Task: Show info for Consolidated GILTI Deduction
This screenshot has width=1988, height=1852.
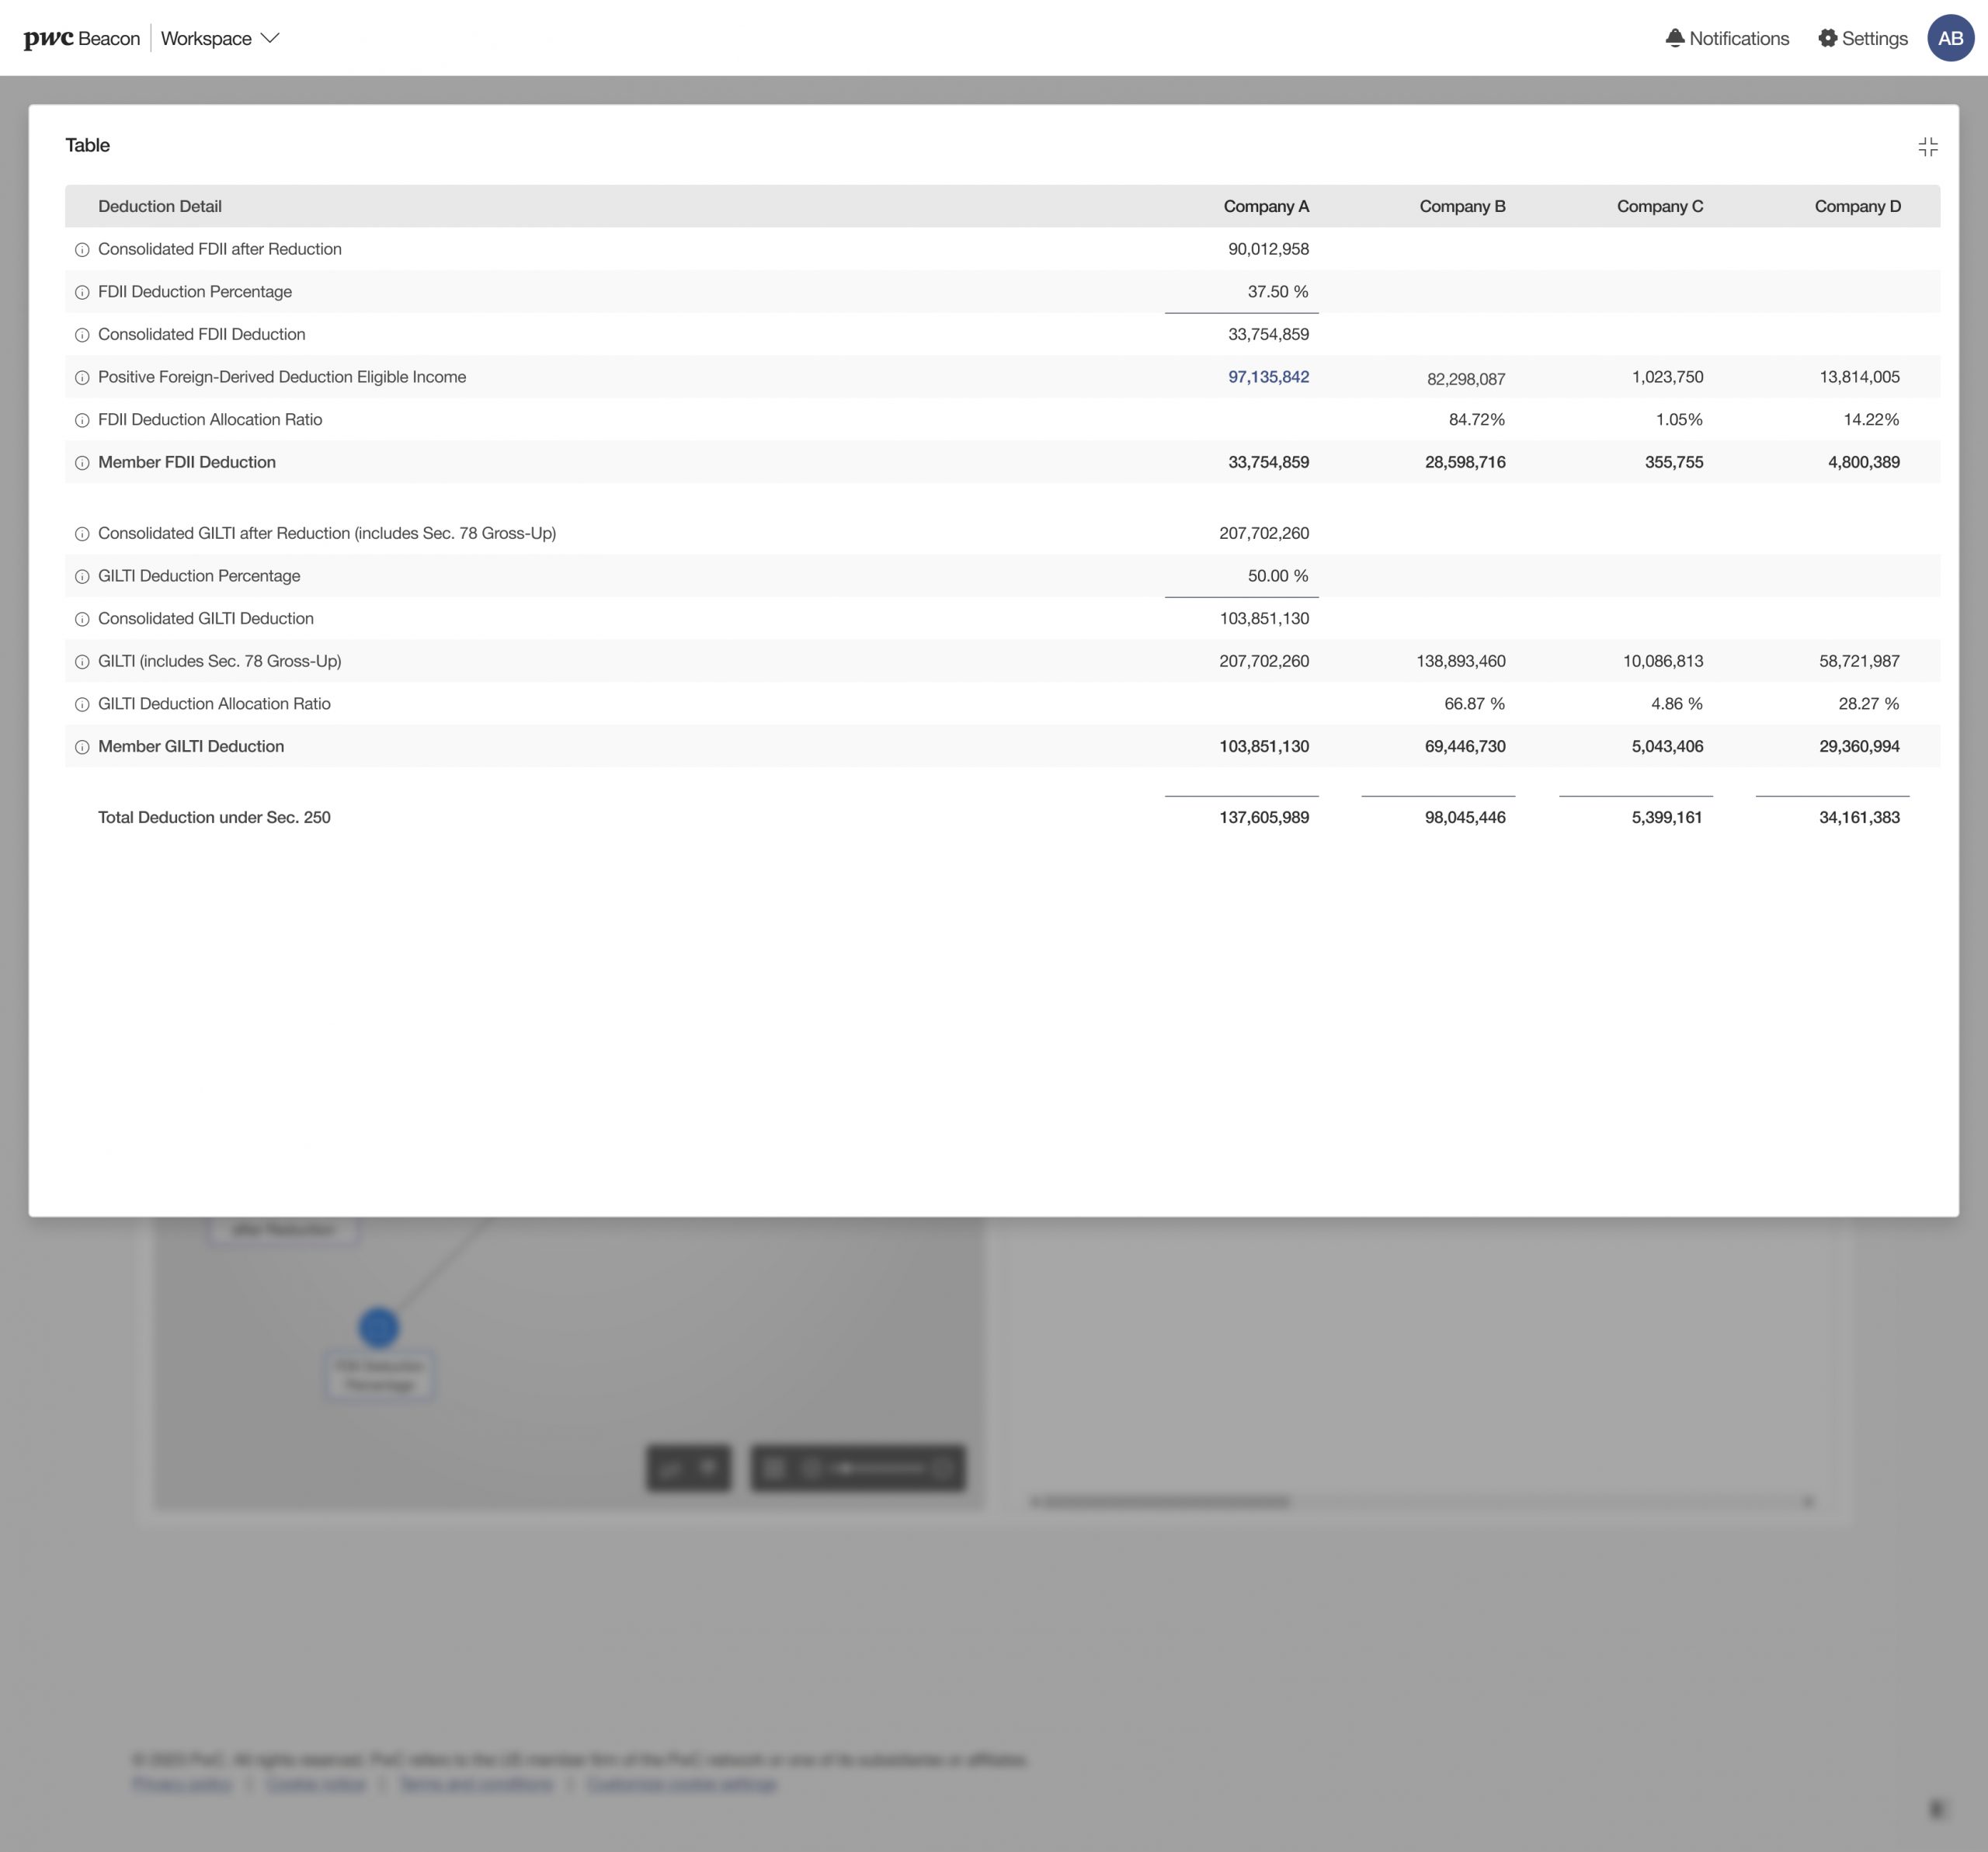Action: [x=82, y=619]
